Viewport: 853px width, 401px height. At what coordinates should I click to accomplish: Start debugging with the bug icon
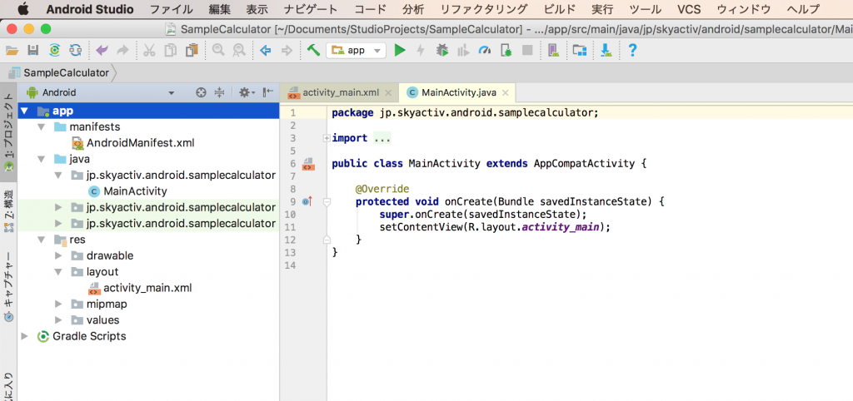click(x=442, y=51)
